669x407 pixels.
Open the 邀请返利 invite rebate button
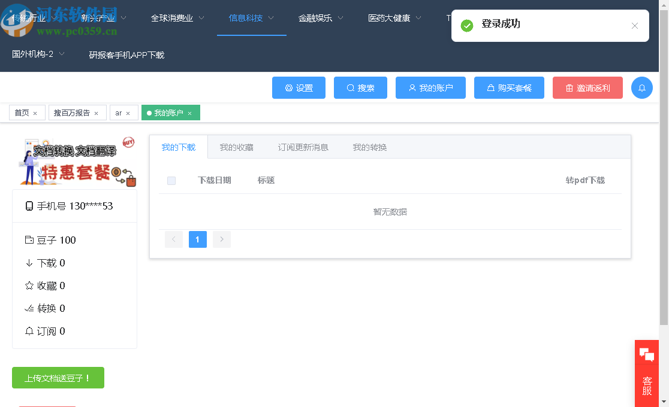(x=587, y=87)
